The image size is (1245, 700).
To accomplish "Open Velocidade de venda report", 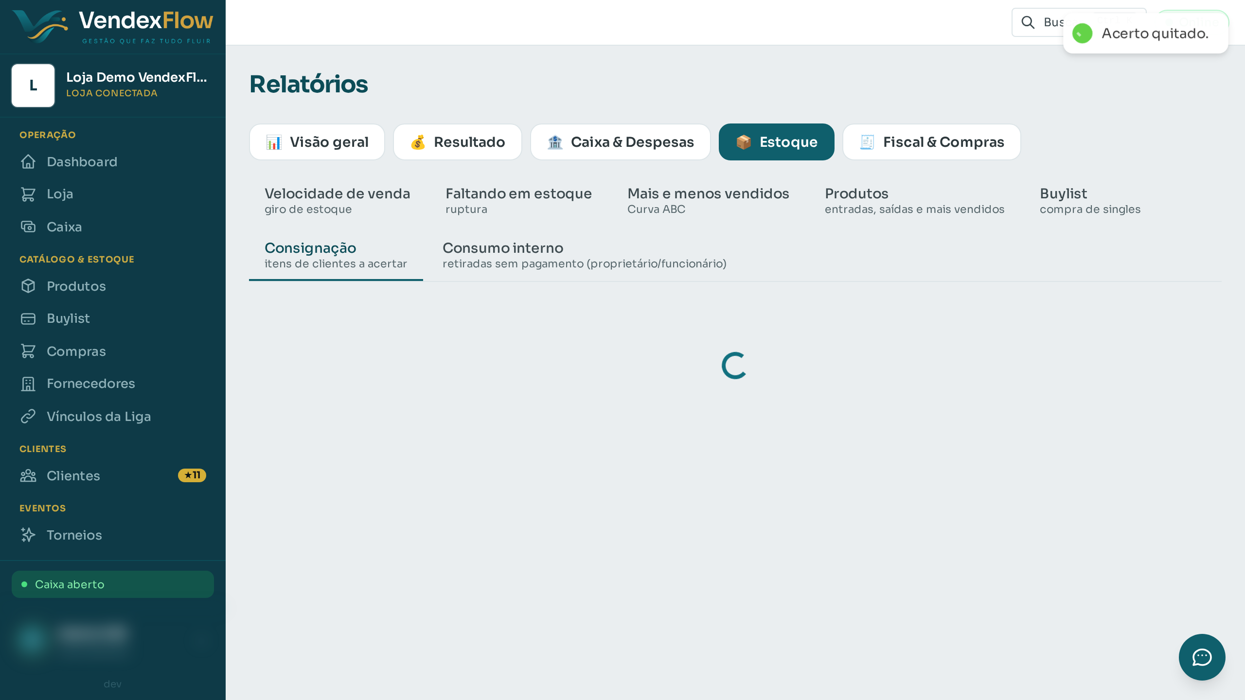I will [338, 201].
